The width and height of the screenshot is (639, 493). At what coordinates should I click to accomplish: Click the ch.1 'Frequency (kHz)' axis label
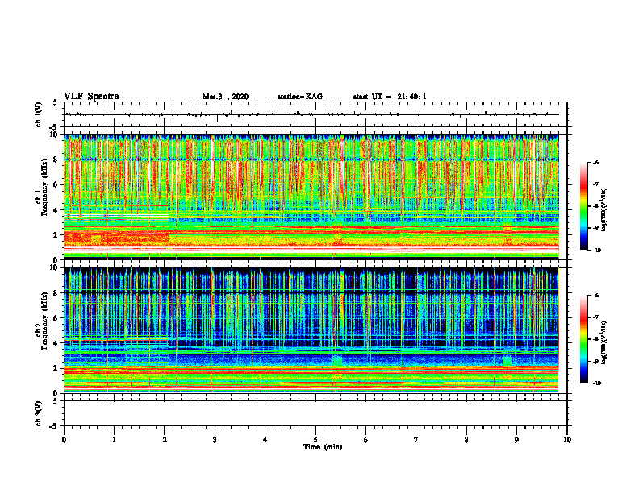(44, 187)
